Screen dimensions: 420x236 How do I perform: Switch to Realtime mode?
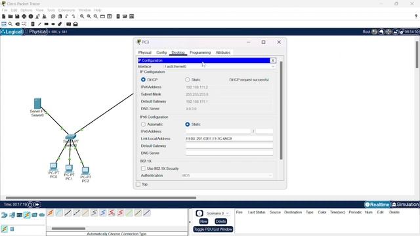[x=377, y=205]
